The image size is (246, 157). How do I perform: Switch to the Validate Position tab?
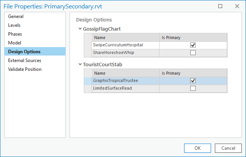(25, 69)
